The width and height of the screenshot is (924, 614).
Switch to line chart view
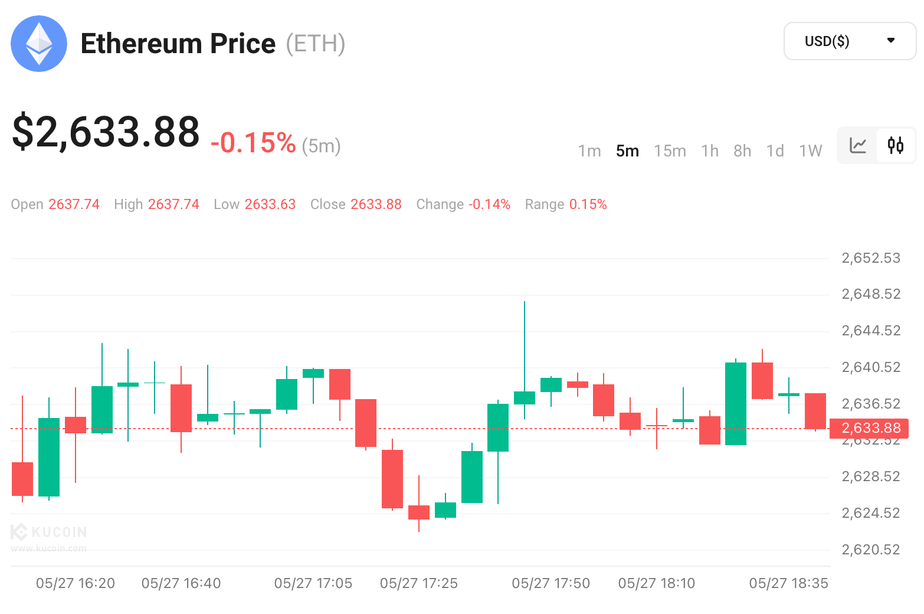(858, 145)
